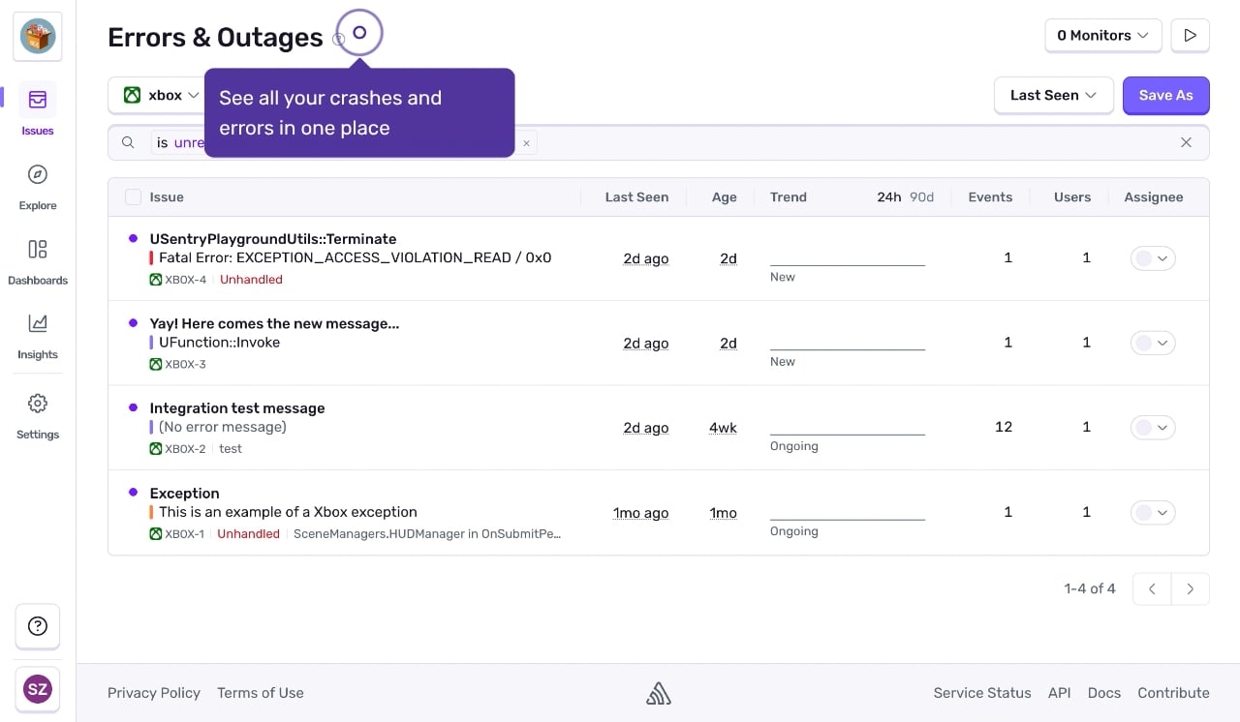
Task: Open assignee dropdown for Exception issue
Action: [x=1153, y=512]
